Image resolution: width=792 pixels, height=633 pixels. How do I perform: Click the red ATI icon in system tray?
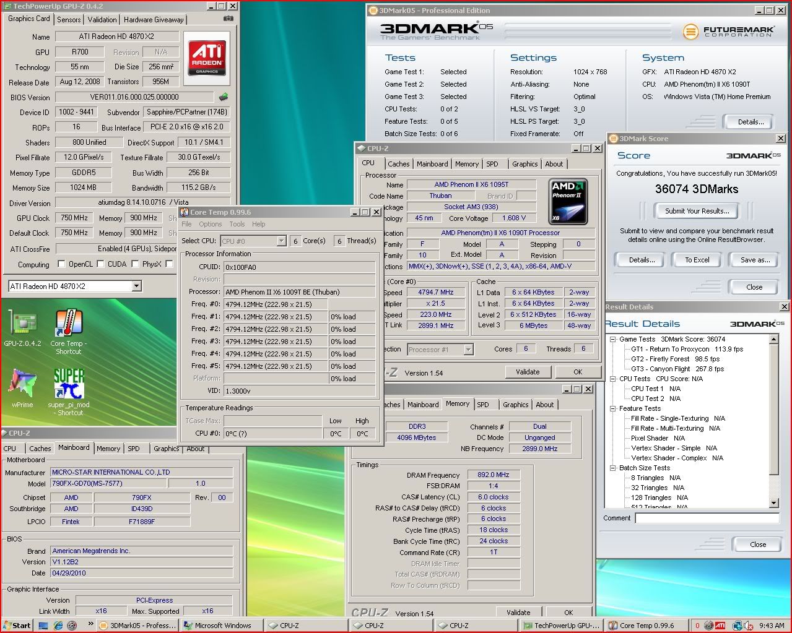720,626
